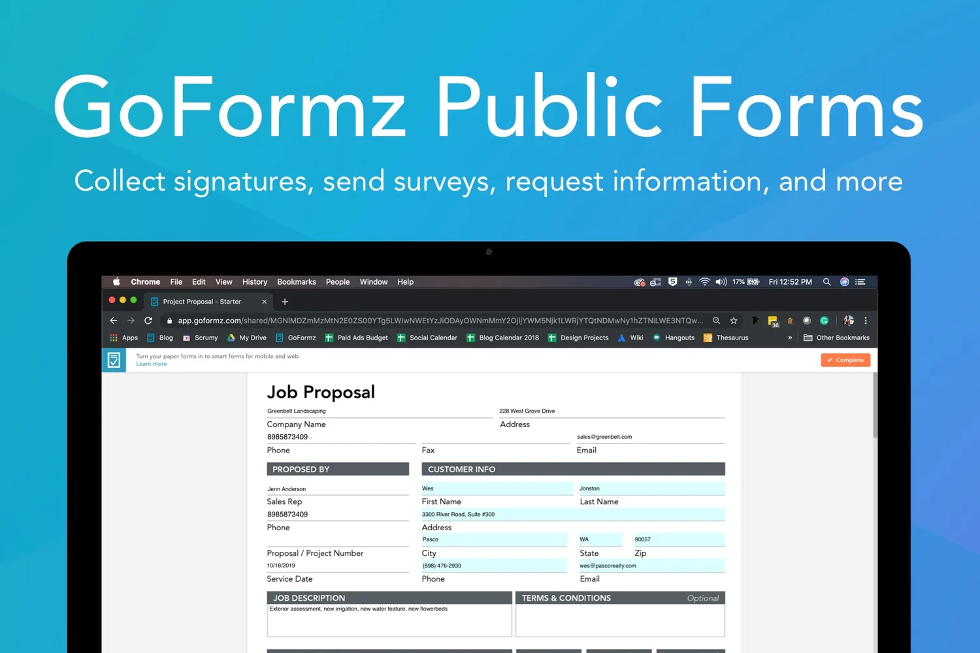Open the Blog Calendar 2018 bookmark
This screenshot has height=653, width=980.
502,338
